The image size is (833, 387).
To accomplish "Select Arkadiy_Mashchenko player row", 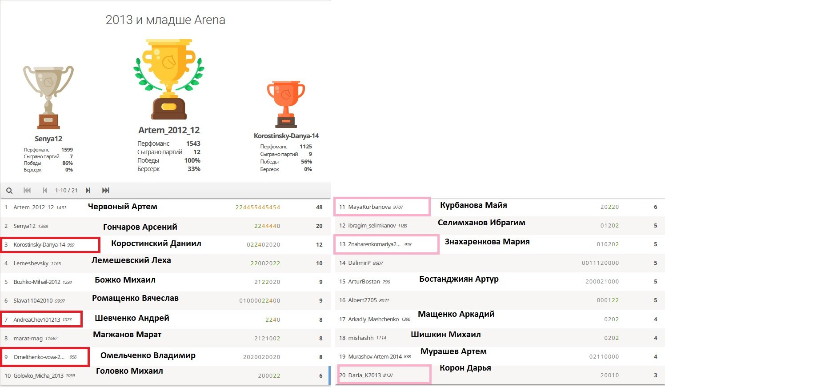I will click(x=373, y=319).
